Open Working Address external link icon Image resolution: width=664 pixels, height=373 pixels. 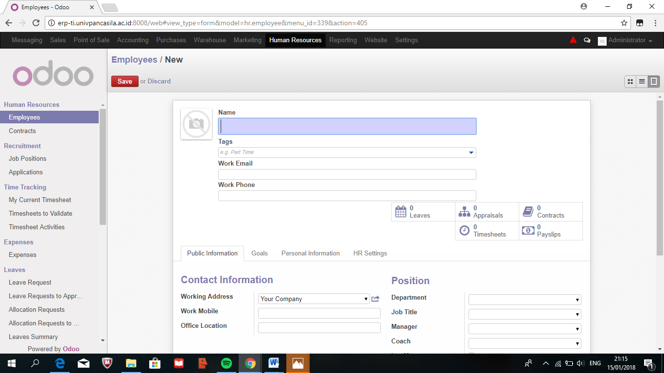375,299
